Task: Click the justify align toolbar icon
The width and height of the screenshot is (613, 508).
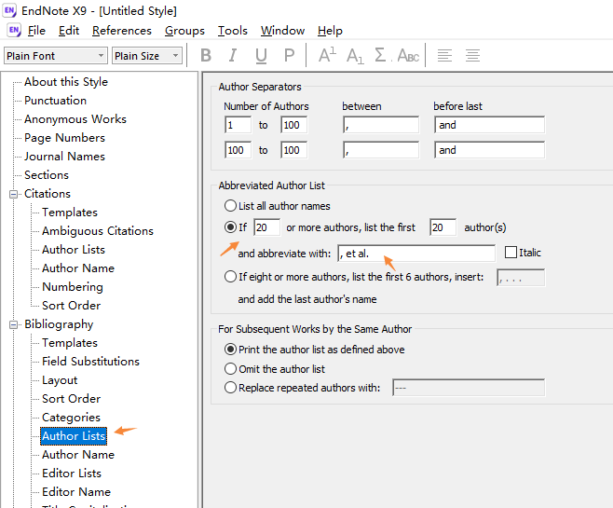Action: (472, 56)
